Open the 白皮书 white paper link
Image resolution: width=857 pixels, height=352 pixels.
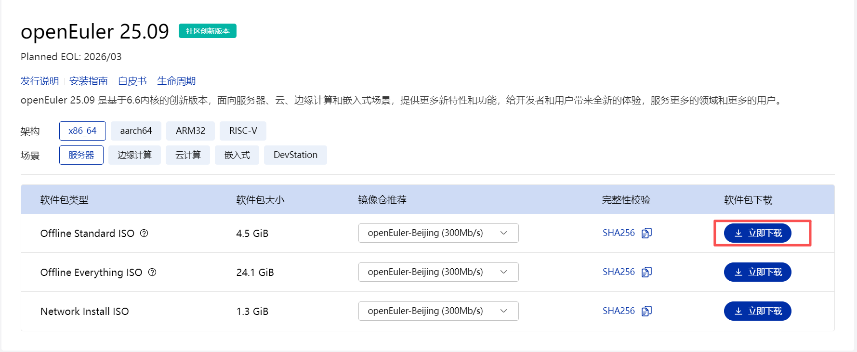[132, 81]
